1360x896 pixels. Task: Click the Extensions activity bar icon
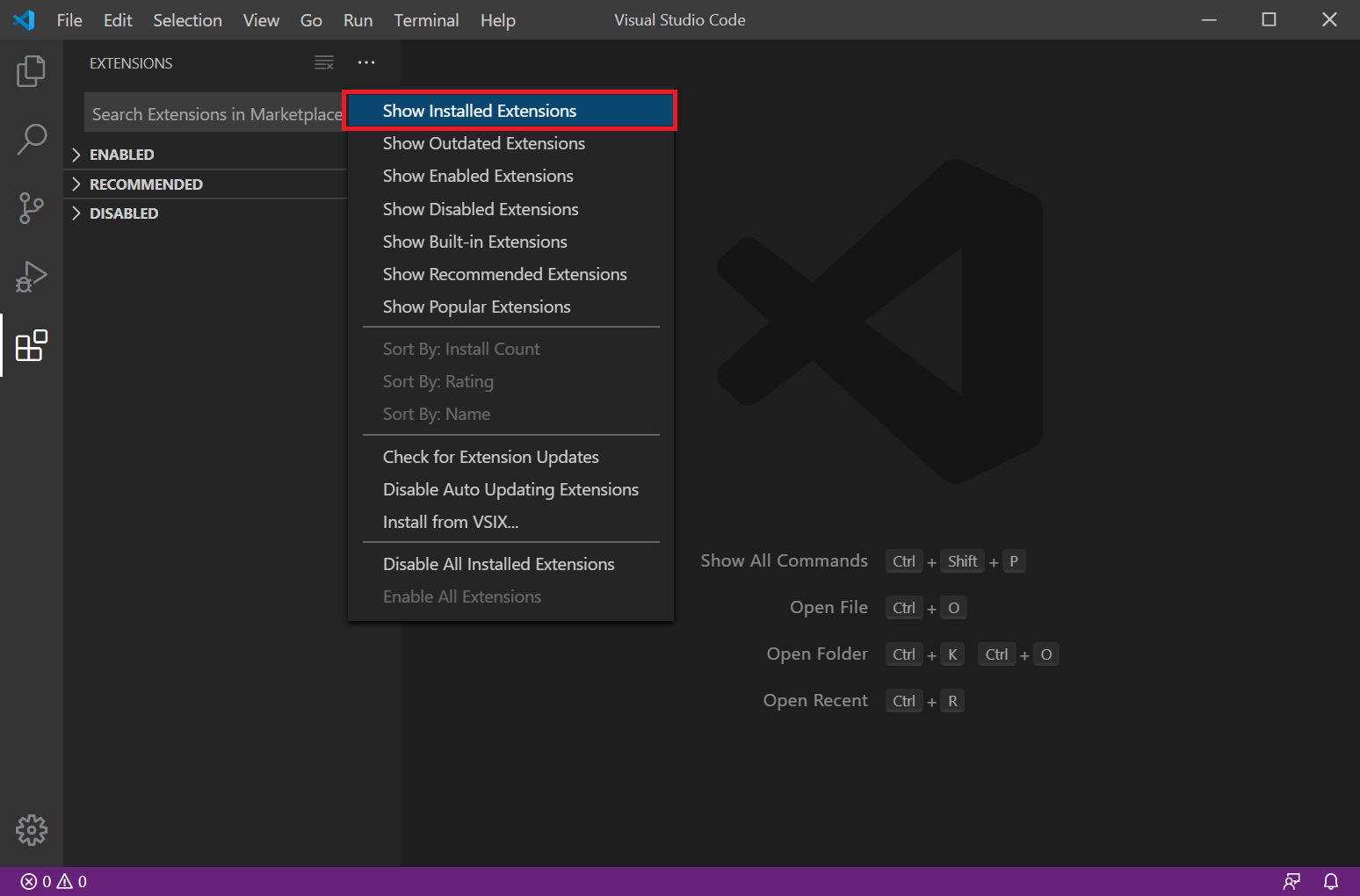click(32, 345)
